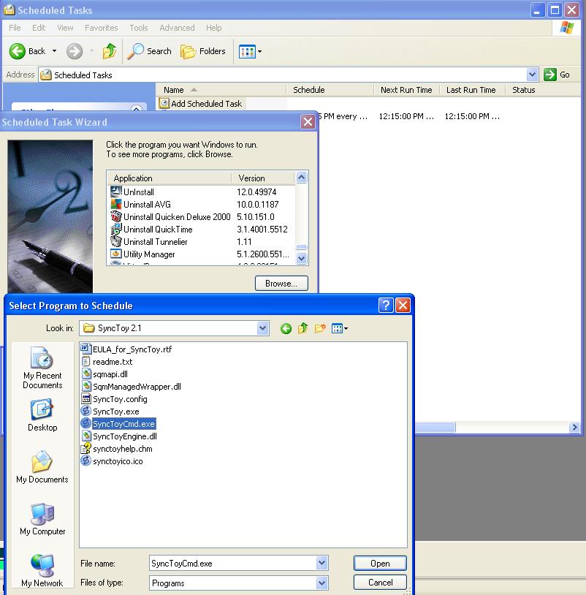Select the Add Scheduled Task item
This screenshot has height=595, width=586.
click(202, 104)
